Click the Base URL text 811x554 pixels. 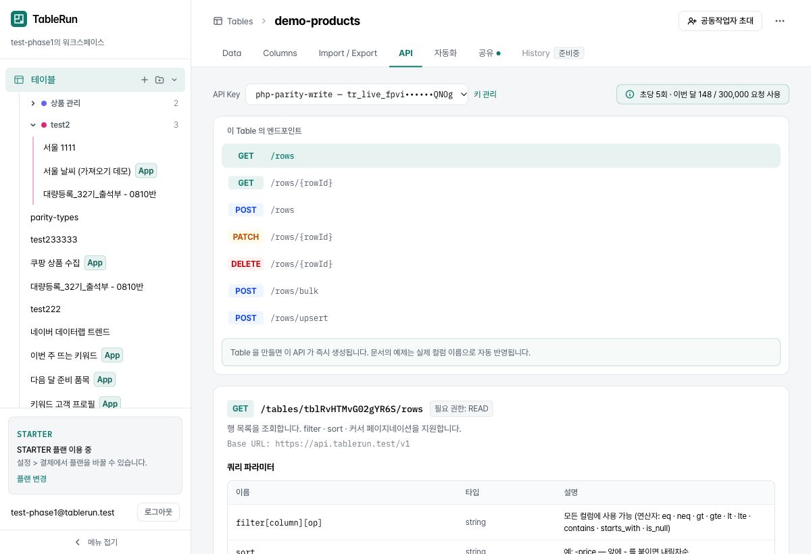318,444
